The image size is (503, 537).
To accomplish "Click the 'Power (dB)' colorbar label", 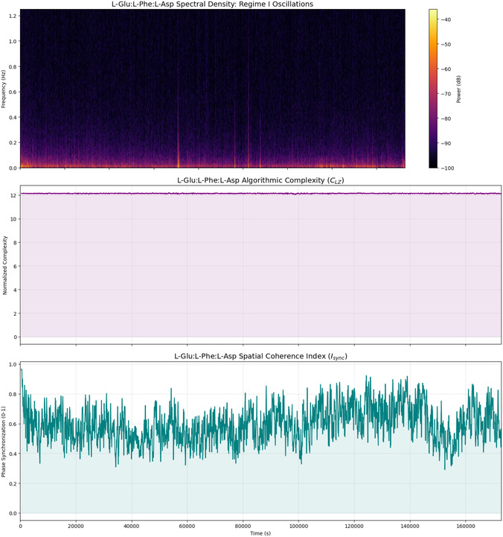I will (458, 89).
